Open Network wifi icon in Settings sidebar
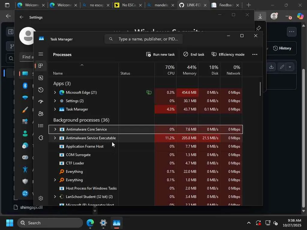The width and height of the screenshot is (307, 230). click(25, 98)
